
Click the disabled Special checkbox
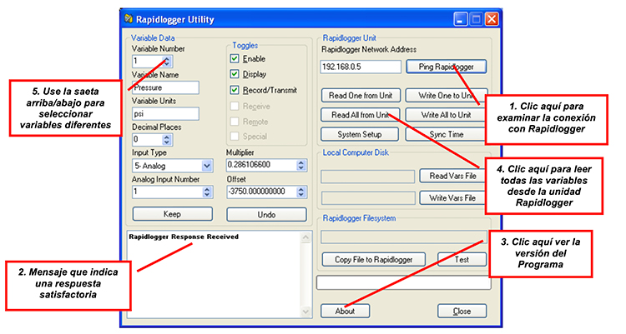coord(235,137)
